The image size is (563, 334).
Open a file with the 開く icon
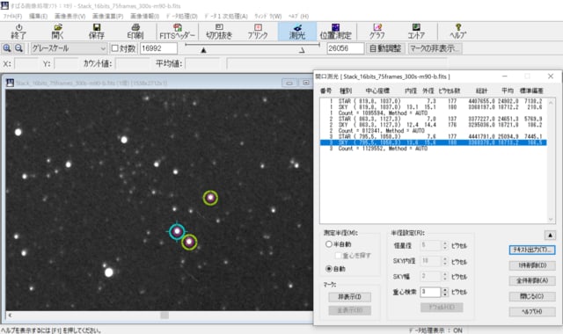(57, 32)
